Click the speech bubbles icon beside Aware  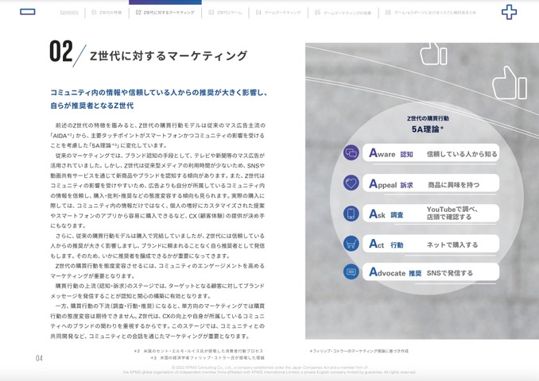point(351,153)
